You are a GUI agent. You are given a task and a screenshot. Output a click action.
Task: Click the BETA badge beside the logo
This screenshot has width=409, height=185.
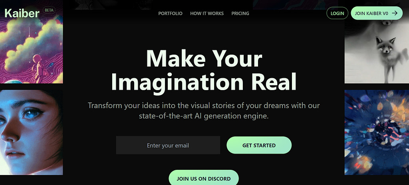tap(49, 10)
